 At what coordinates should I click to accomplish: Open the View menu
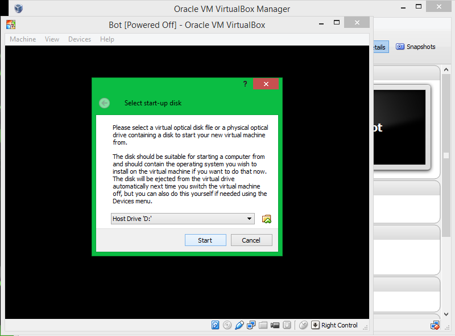click(52, 39)
